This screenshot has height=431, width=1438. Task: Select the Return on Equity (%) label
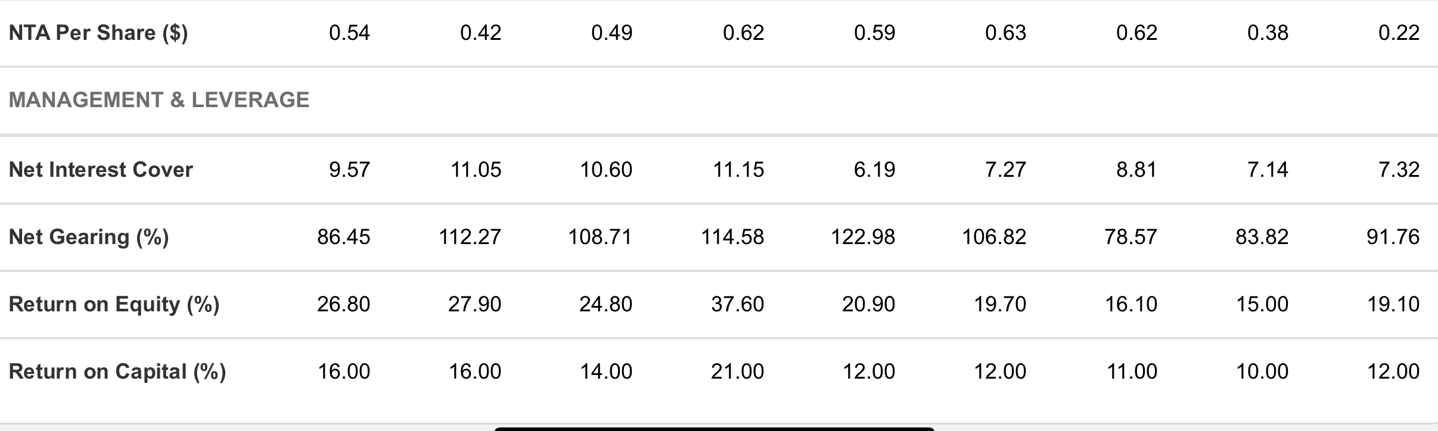click(114, 305)
